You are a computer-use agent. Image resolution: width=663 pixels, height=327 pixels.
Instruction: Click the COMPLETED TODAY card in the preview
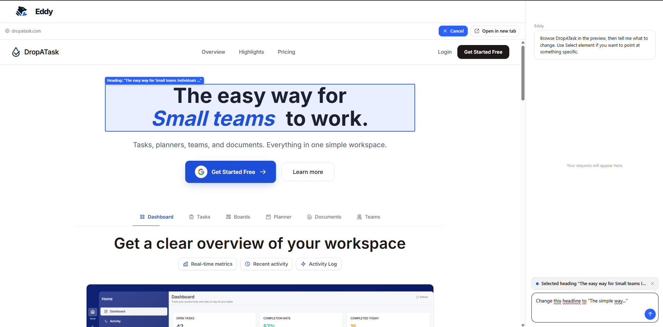pyautogui.click(x=388, y=320)
